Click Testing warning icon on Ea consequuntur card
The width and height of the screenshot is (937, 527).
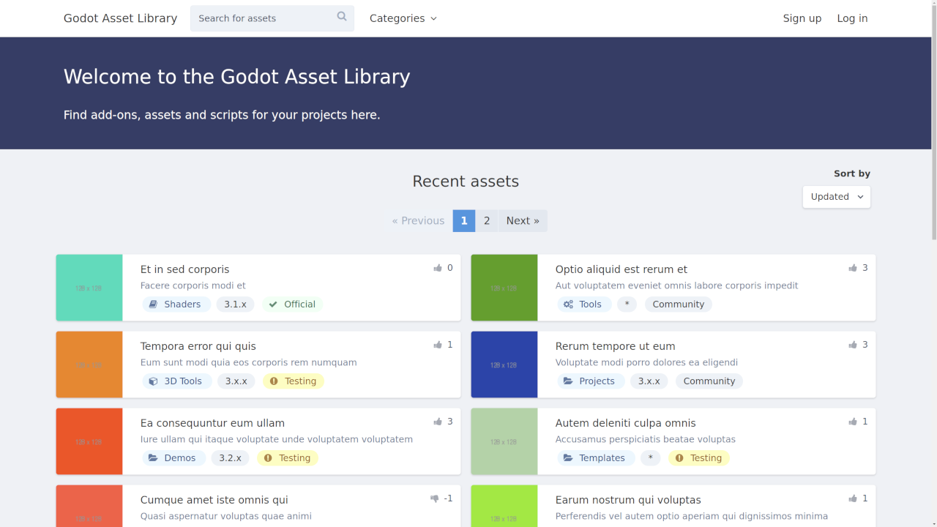268,458
